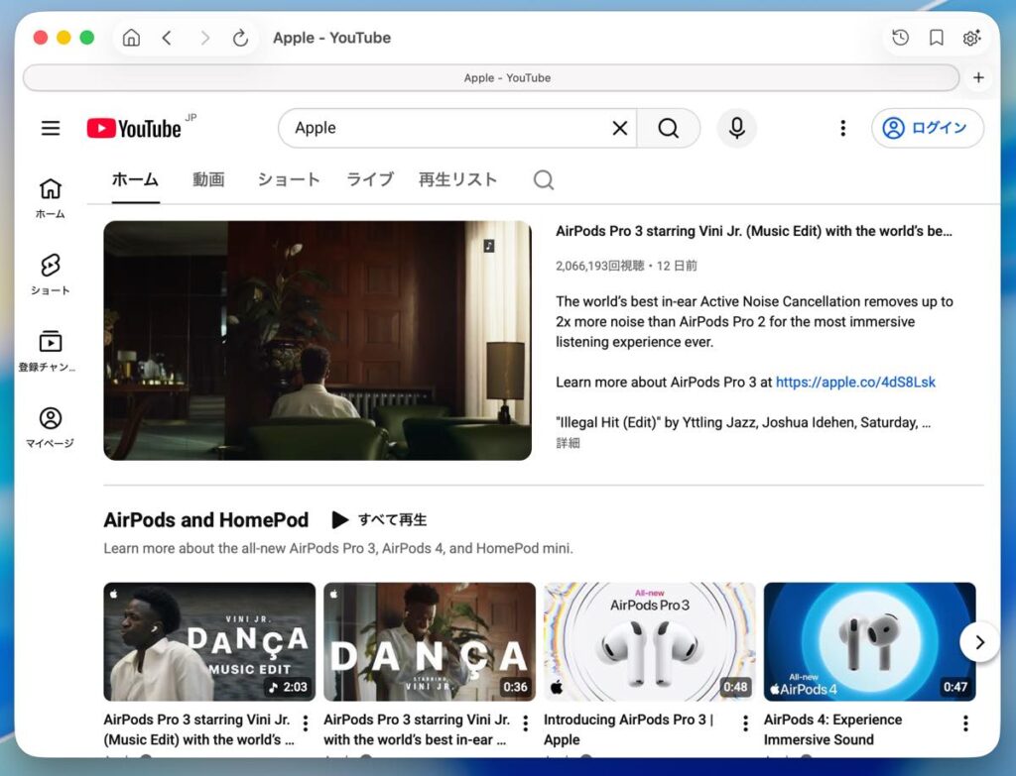Click the AirPods and HomePod section title
Image resolution: width=1016 pixels, height=776 pixels.
[206, 519]
